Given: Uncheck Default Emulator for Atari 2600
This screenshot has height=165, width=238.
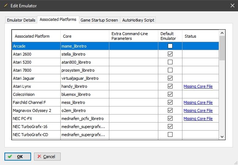Looking at the screenshot, I should click(x=170, y=54).
